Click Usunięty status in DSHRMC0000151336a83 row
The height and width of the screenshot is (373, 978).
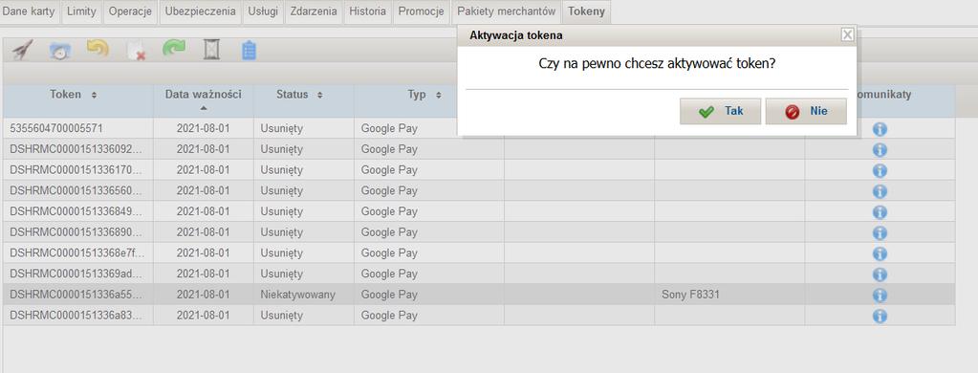tap(304, 315)
